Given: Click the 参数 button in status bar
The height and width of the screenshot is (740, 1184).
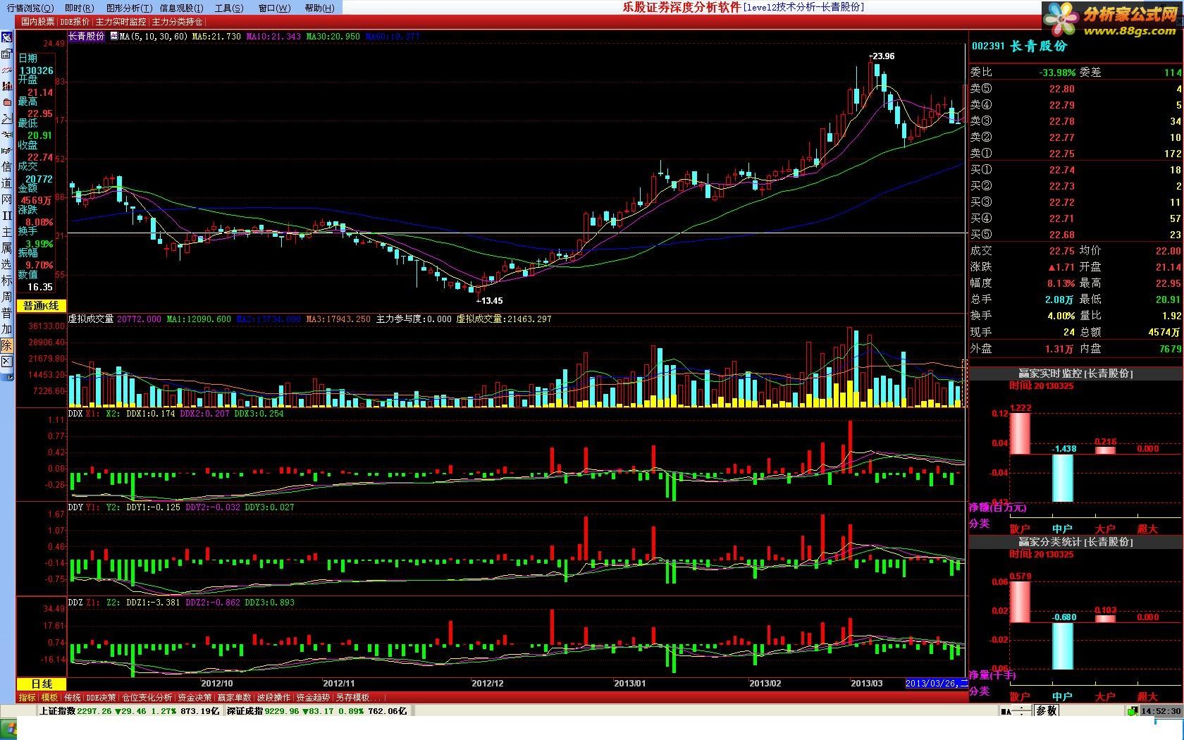Looking at the screenshot, I should (x=1047, y=711).
